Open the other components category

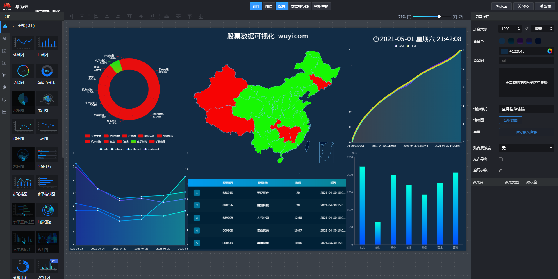(4, 112)
